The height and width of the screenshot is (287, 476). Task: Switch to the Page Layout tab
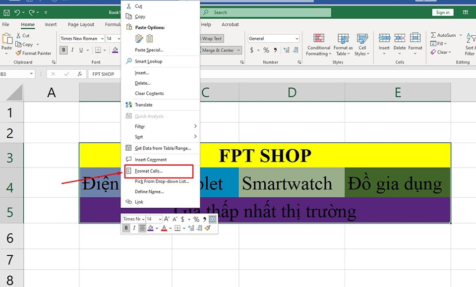point(81,24)
